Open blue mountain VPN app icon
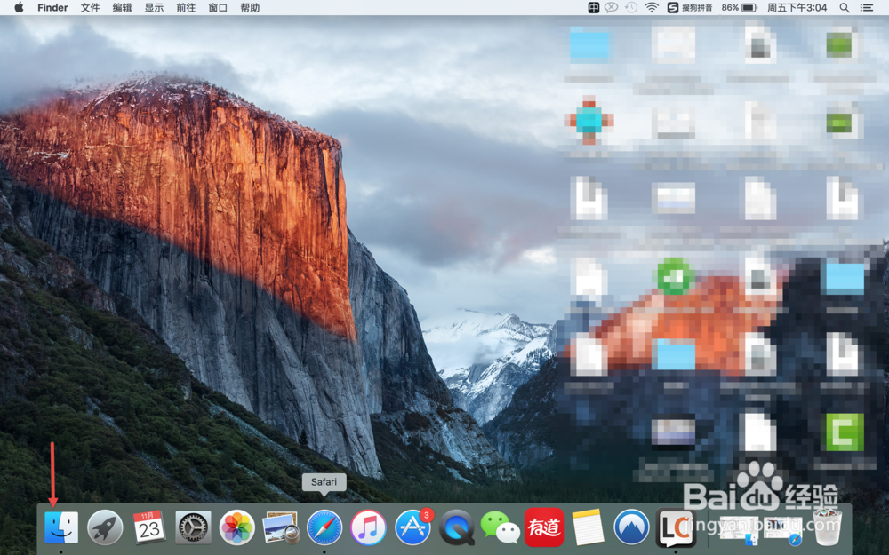Image resolution: width=889 pixels, height=555 pixels. [x=631, y=527]
